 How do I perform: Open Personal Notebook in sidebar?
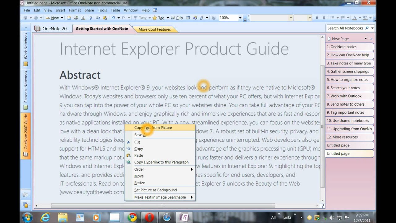(x=26, y=90)
